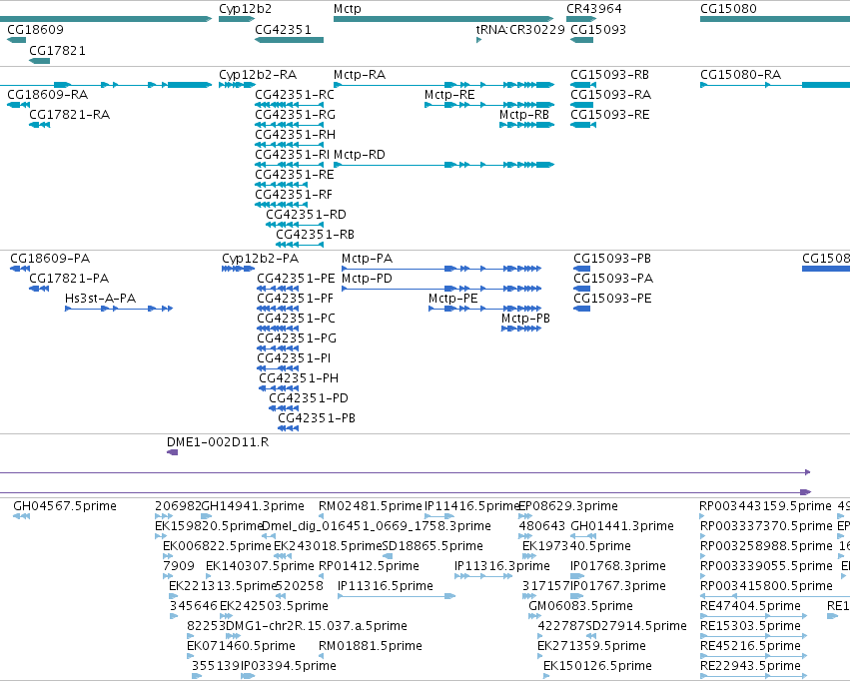Select the CG15093-RB transcript label
Image resolution: width=850 pixels, height=681 pixels.
(610, 74)
